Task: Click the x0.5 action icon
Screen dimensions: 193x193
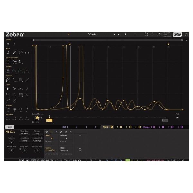Action: (27, 110)
